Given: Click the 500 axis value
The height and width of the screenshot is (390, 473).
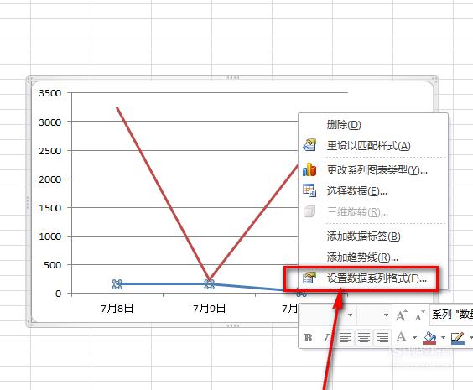Looking at the screenshot, I should pyautogui.click(x=53, y=265).
